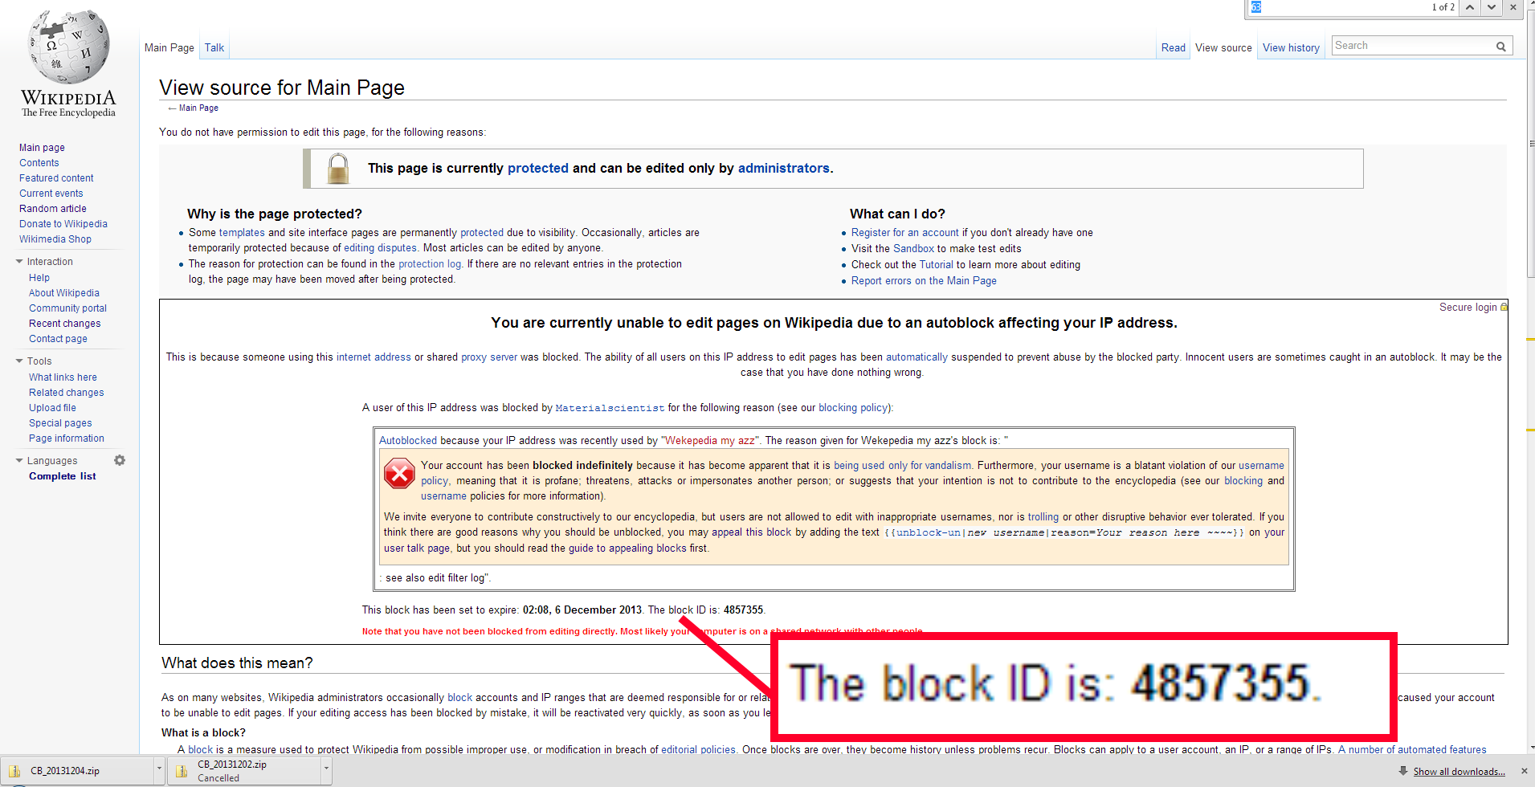The height and width of the screenshot is (787, 1535).
Task: Click the Secure login lock icon
Action: [x=1504, y=308]
